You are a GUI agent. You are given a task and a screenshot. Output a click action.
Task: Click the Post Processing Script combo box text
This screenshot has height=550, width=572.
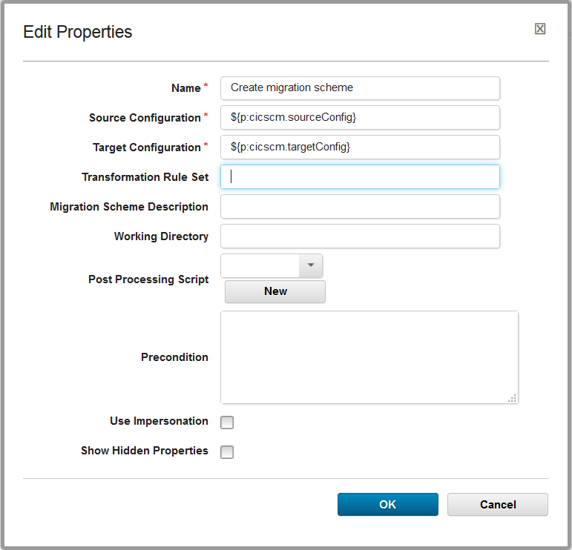coord(260,265)
